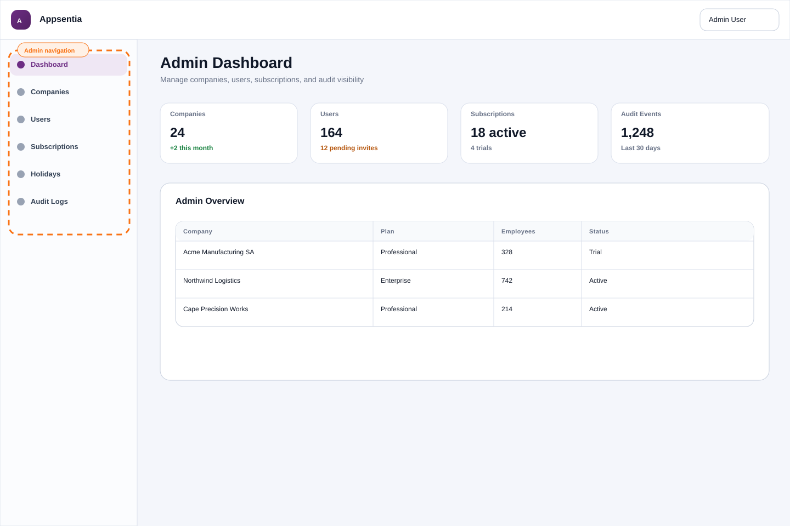Click the Admin Overview heading

[210, 201]
